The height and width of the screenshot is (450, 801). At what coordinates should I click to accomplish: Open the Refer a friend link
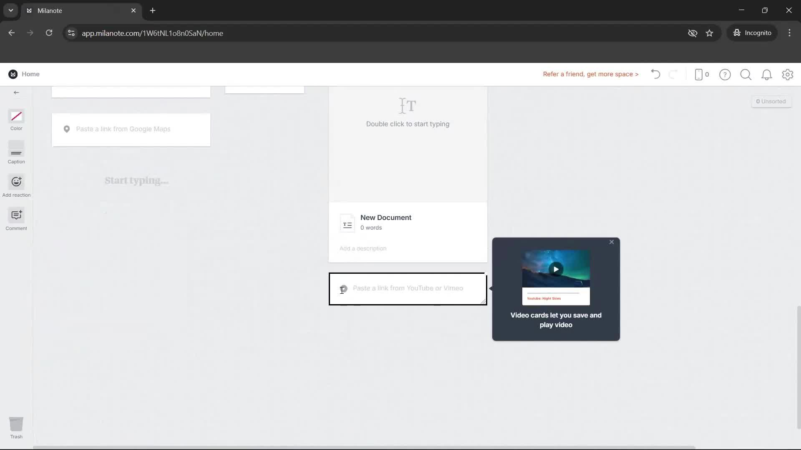[x=590, y=74]
